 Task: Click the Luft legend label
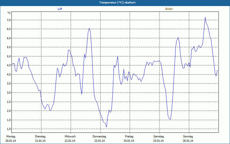point(60,9)
